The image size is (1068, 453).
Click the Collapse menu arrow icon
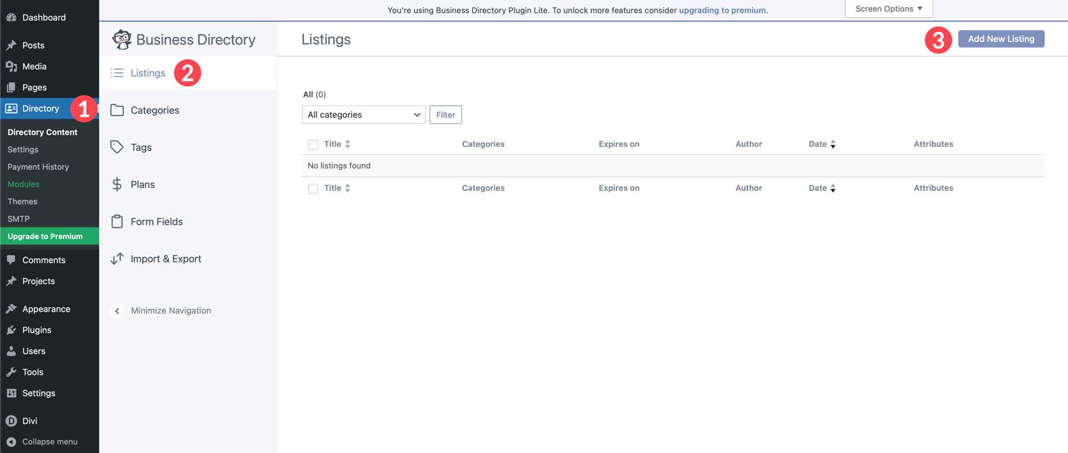[x=11, y=442]
